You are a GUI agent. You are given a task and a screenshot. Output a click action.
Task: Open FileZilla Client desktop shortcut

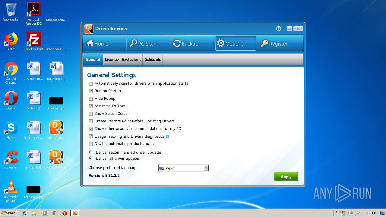33,42
